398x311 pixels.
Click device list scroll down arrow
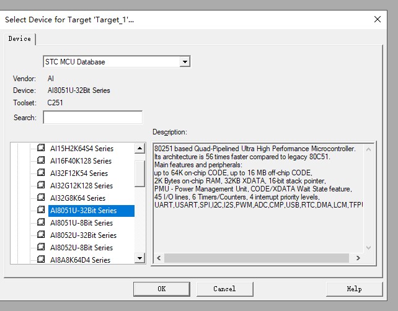click(139, 258)
